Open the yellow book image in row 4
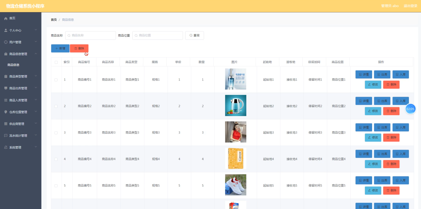The image size is (421, 209). tap(235, 159)
